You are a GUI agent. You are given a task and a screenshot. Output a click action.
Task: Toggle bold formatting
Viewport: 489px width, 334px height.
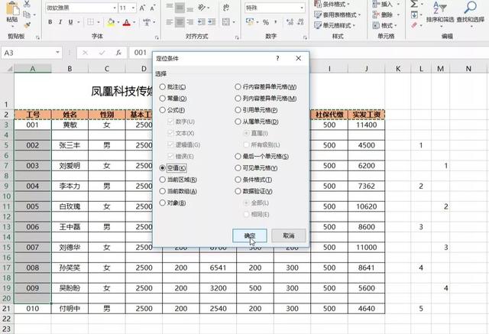(50, 22)
